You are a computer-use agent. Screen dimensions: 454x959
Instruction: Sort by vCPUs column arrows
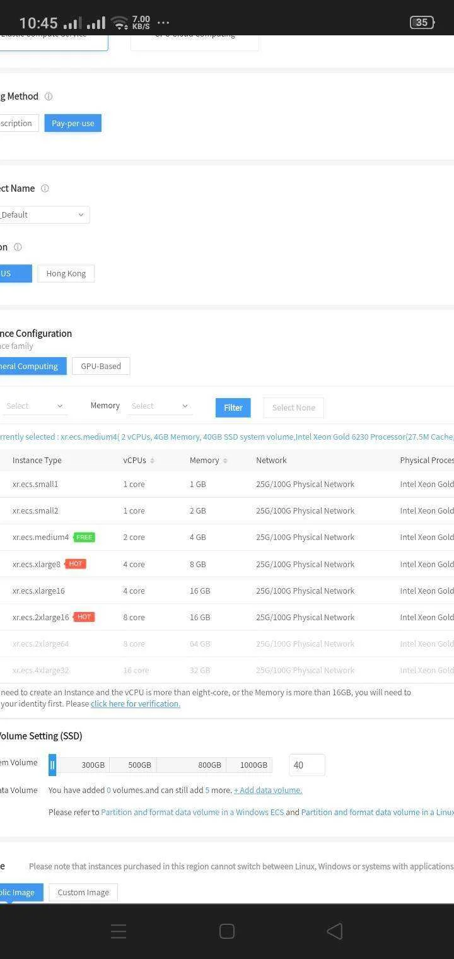[x=153, y=461]
